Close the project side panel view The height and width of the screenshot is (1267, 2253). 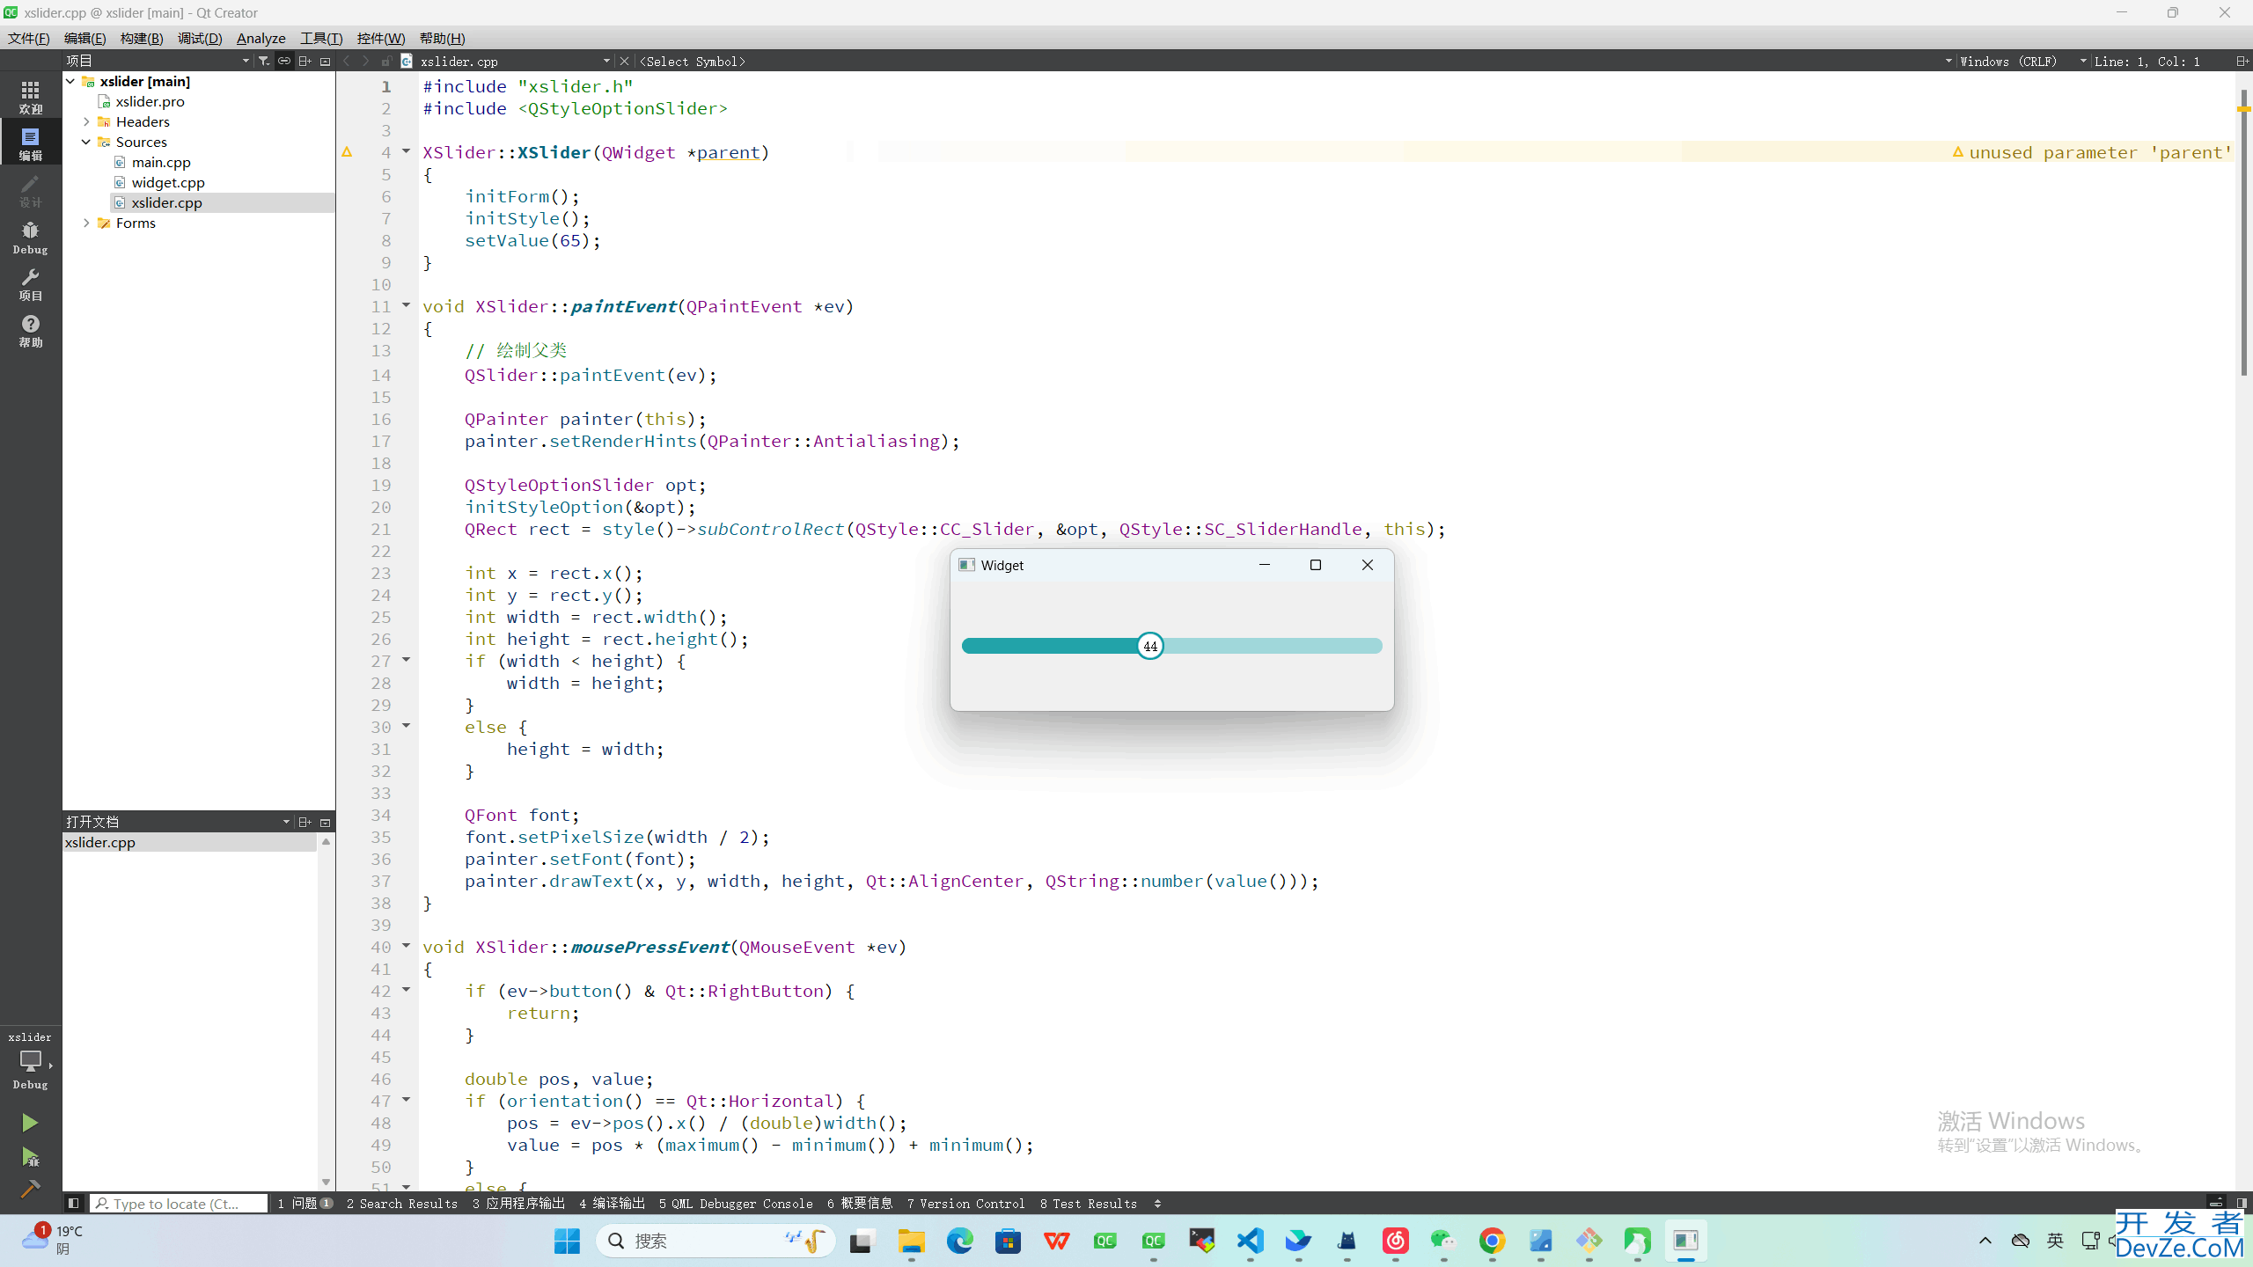pyautogui.click(x=325, y=61)
